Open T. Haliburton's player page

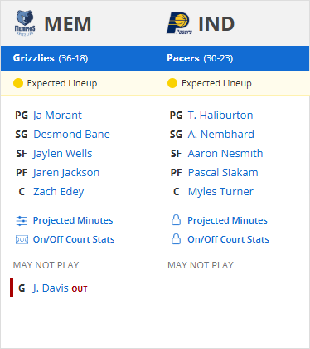coord(220,116)
